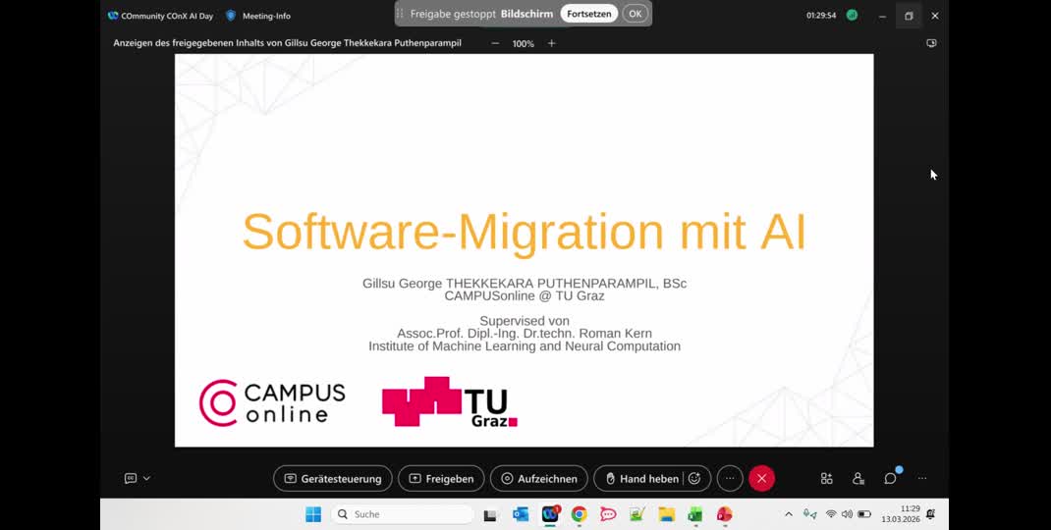Click the Windows taskbar search box
The height and width of the screenshot is (530, 1051).
(404, 514)
